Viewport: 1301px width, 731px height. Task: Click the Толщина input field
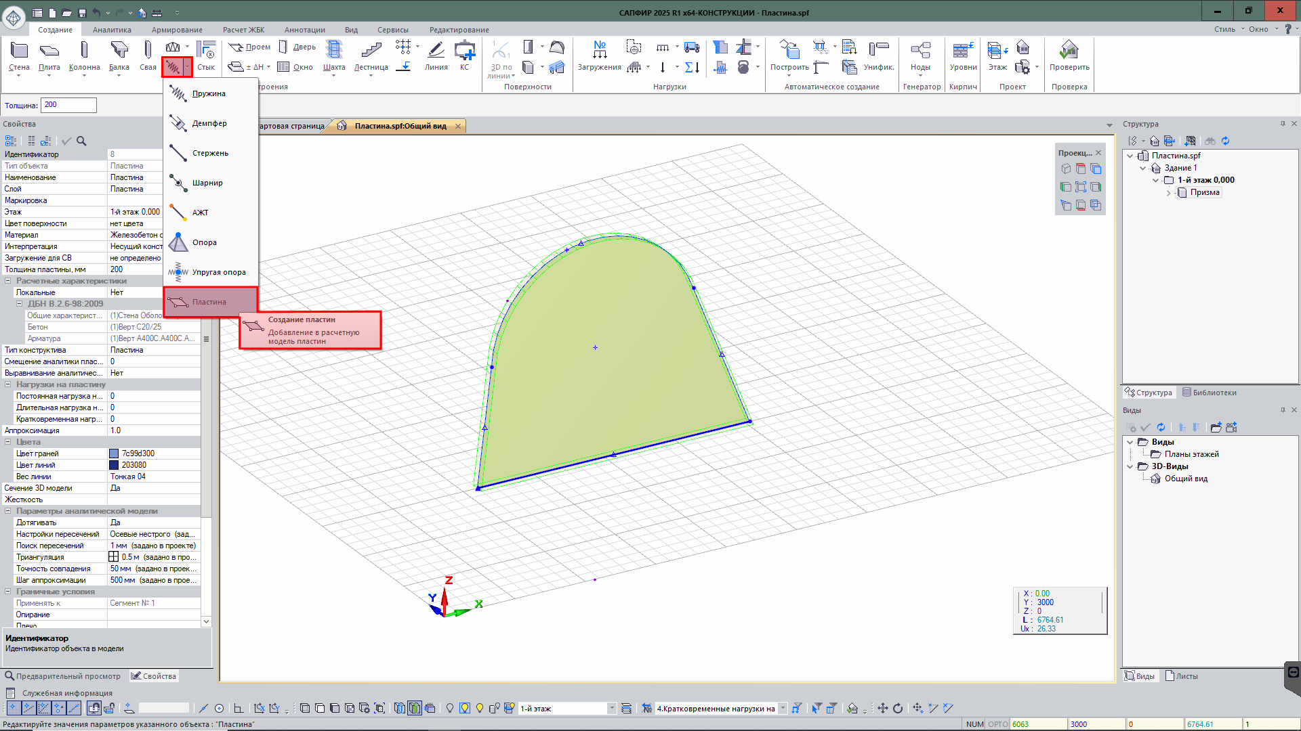pyautogui.click(x=68, y=105)
